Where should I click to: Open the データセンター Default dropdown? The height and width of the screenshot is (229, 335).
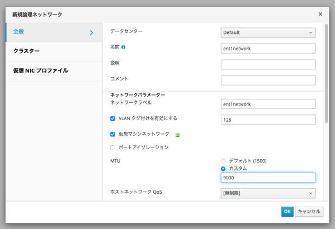[268, 32]
